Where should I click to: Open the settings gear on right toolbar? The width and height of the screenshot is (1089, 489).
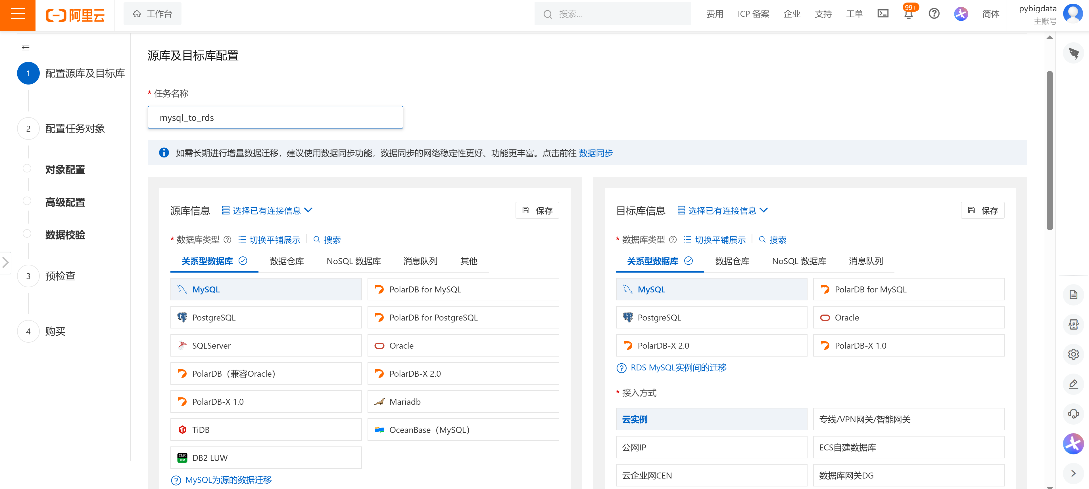1073,354
